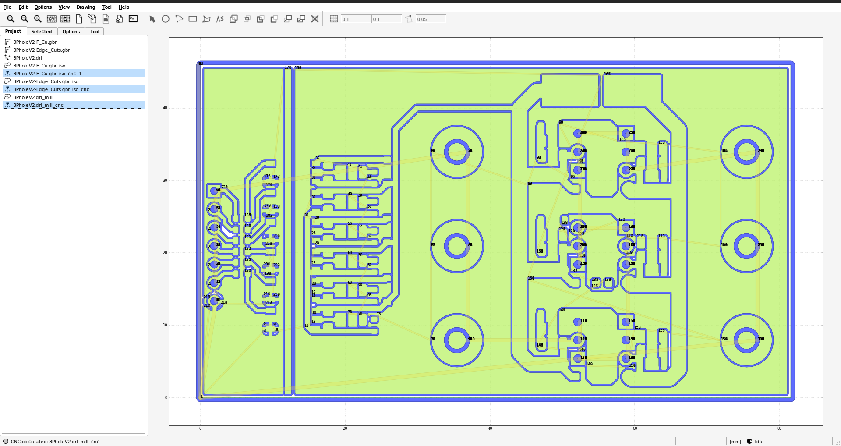This screenshot has width=841, height=446.
Task: Click the Delete Shape X icon
Action: tap(315, 19)
